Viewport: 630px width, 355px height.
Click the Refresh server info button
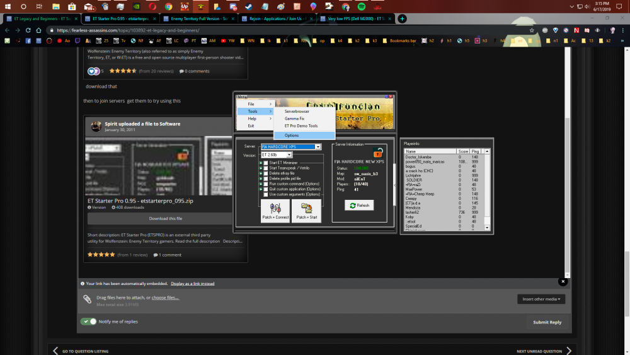(x=359, y=206)
